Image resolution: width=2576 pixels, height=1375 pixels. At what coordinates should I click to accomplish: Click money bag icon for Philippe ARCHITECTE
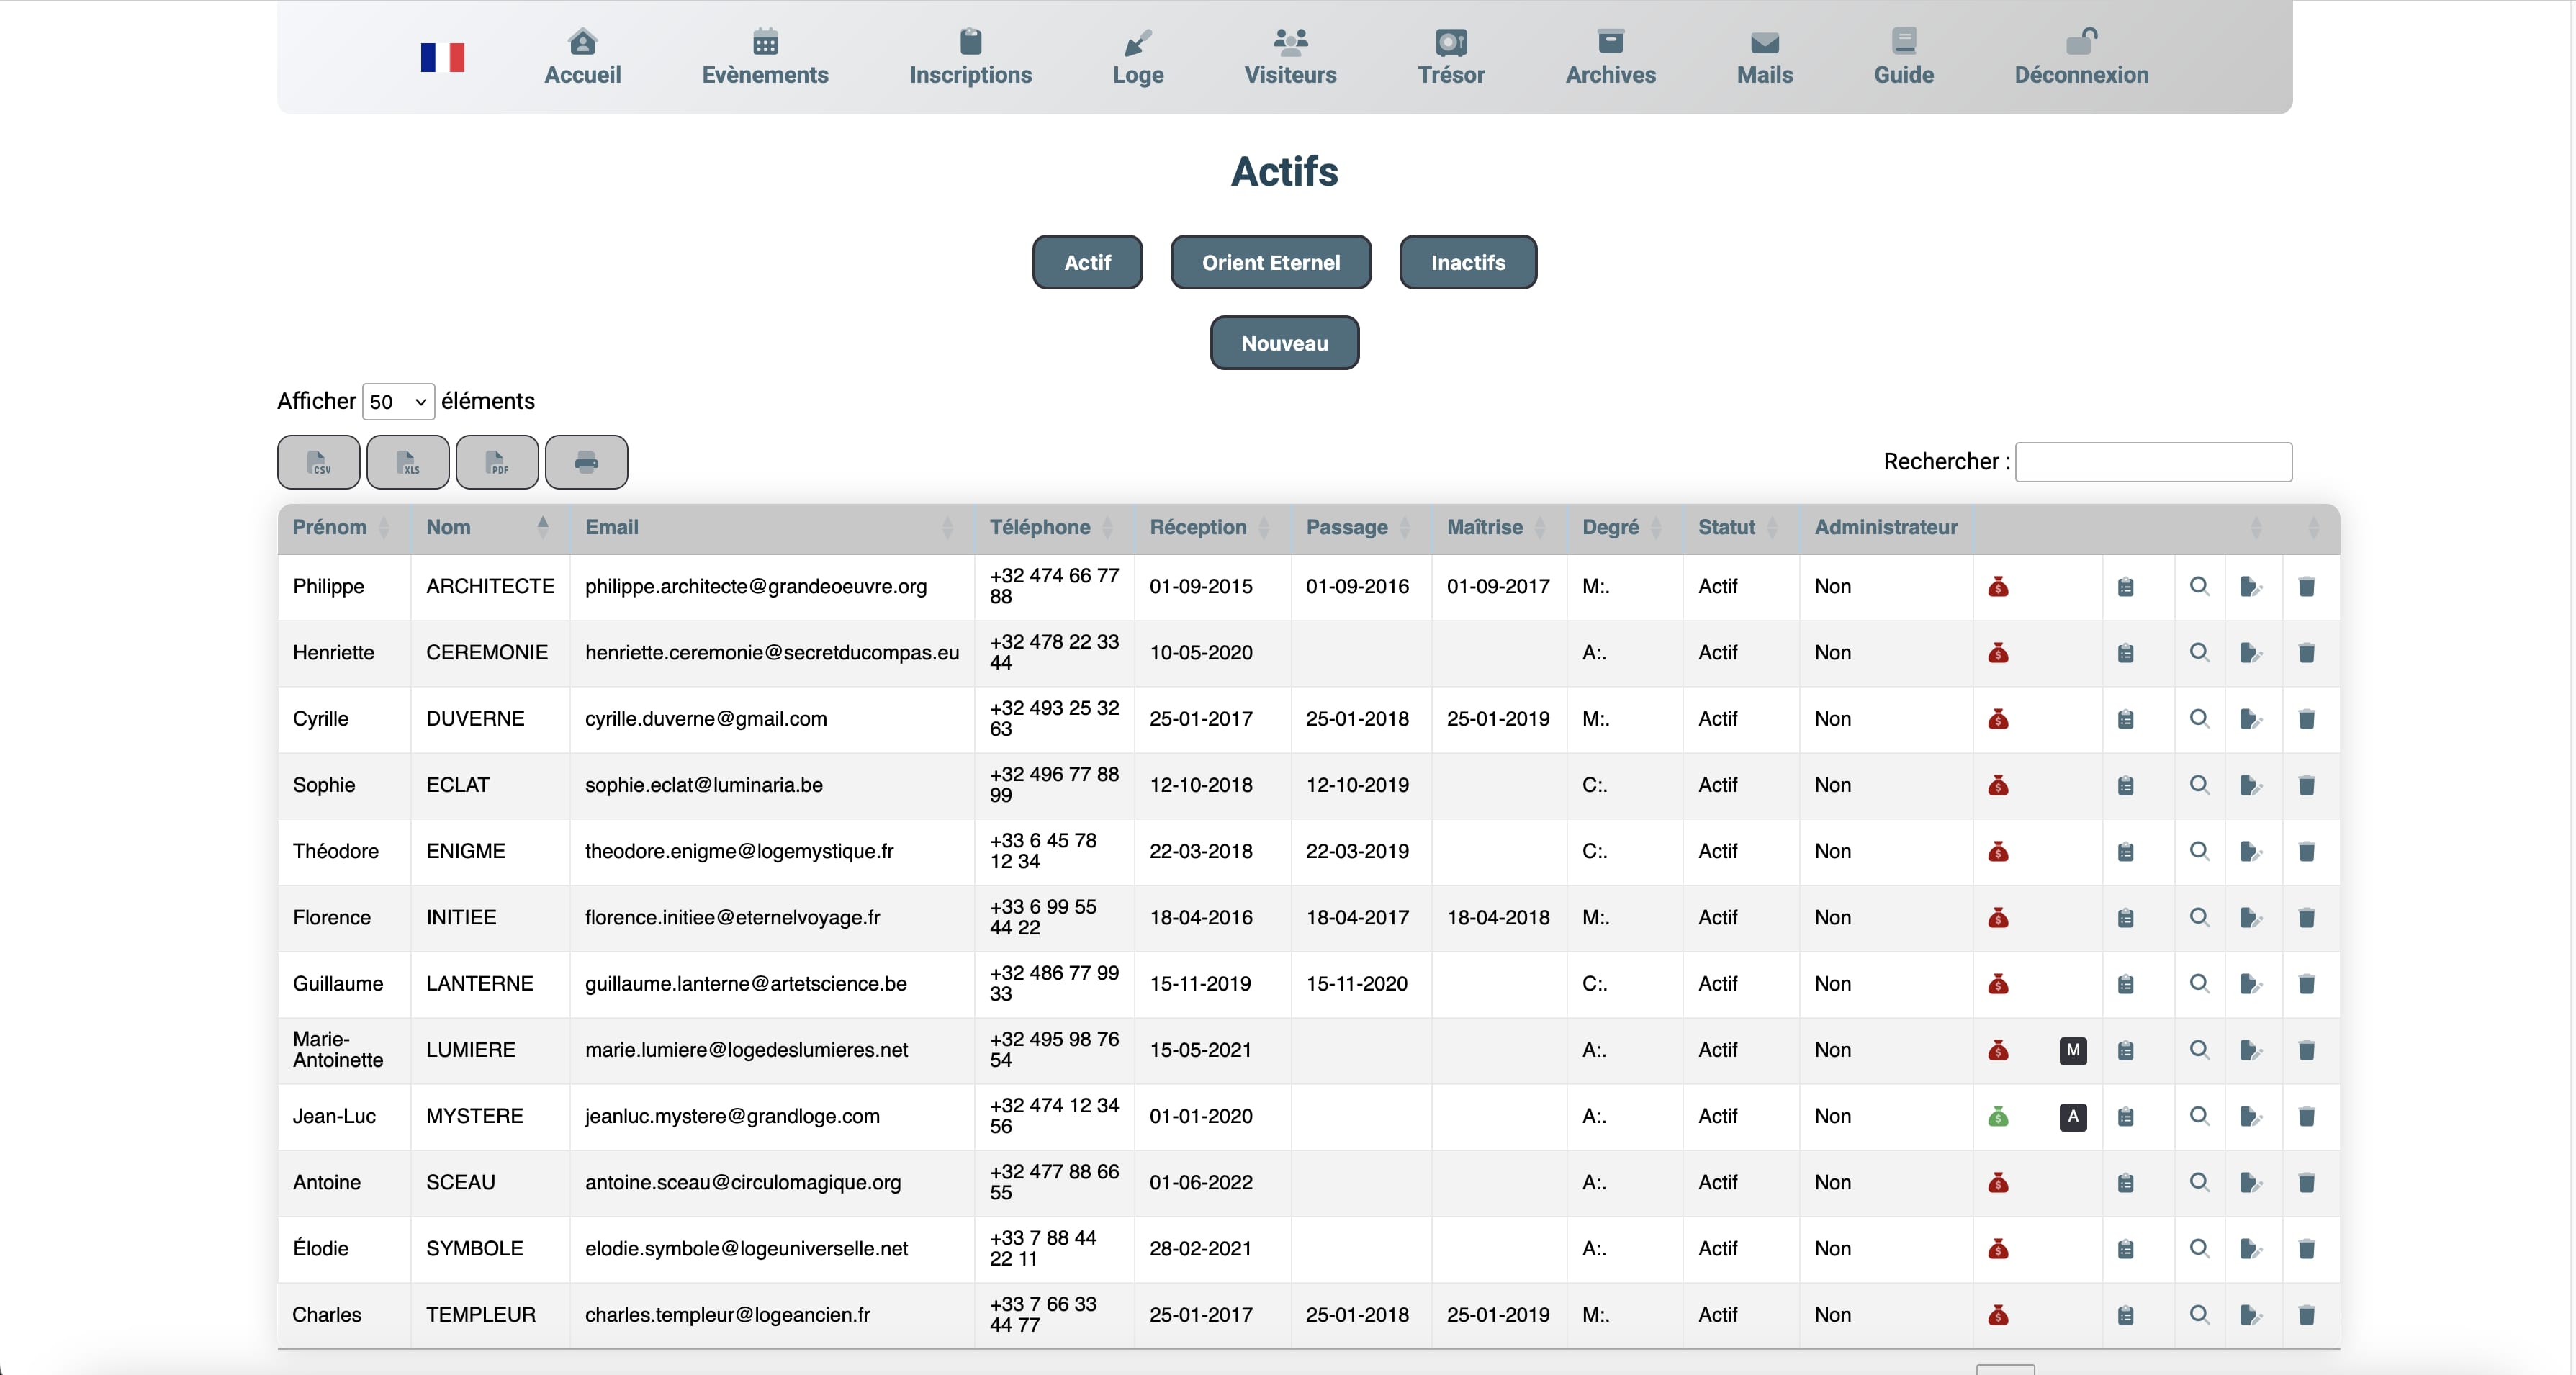[x=1998, y=587]
